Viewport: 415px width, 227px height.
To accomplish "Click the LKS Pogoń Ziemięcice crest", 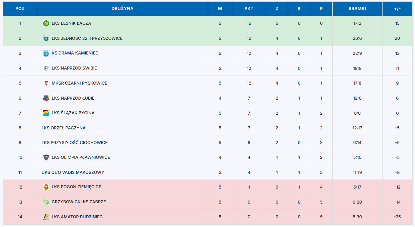I will [46, 187].
